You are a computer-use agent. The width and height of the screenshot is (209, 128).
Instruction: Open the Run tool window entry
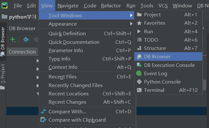coord(148,32)
